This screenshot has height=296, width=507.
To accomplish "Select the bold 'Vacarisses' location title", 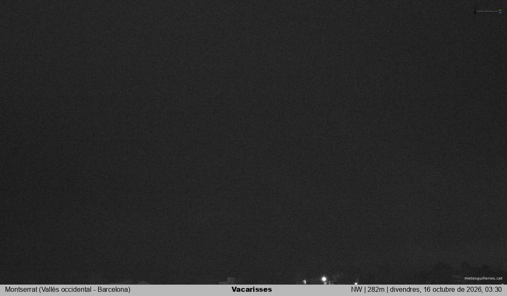I will pyautogui.click(x=252, y=290).
